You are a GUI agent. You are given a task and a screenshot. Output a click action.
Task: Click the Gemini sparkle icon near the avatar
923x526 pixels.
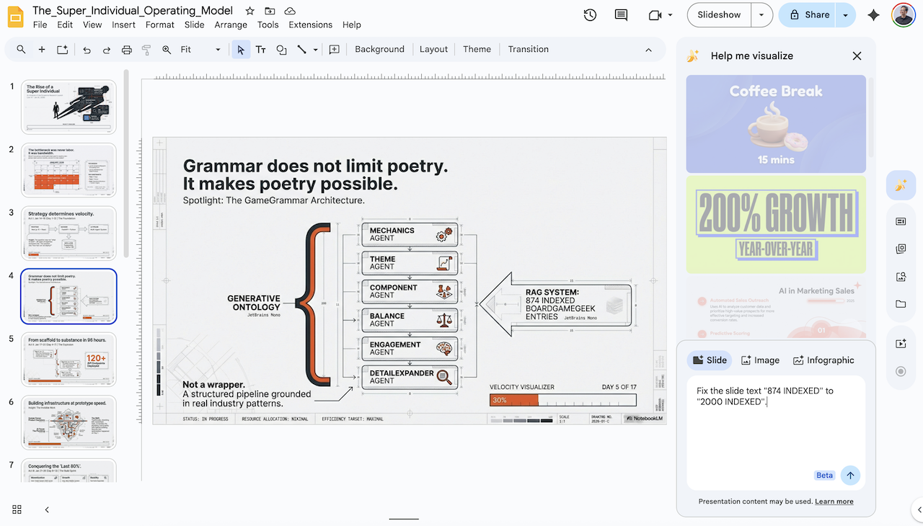click(873, 14)
